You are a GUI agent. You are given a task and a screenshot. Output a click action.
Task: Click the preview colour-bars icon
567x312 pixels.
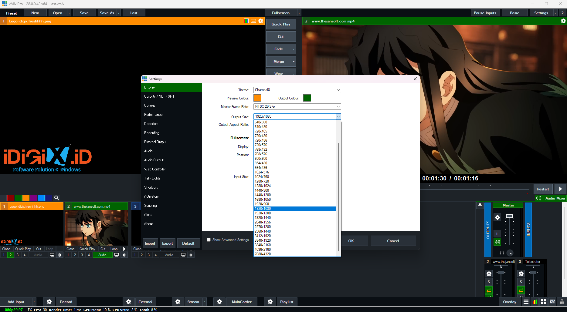pos(246,21)
